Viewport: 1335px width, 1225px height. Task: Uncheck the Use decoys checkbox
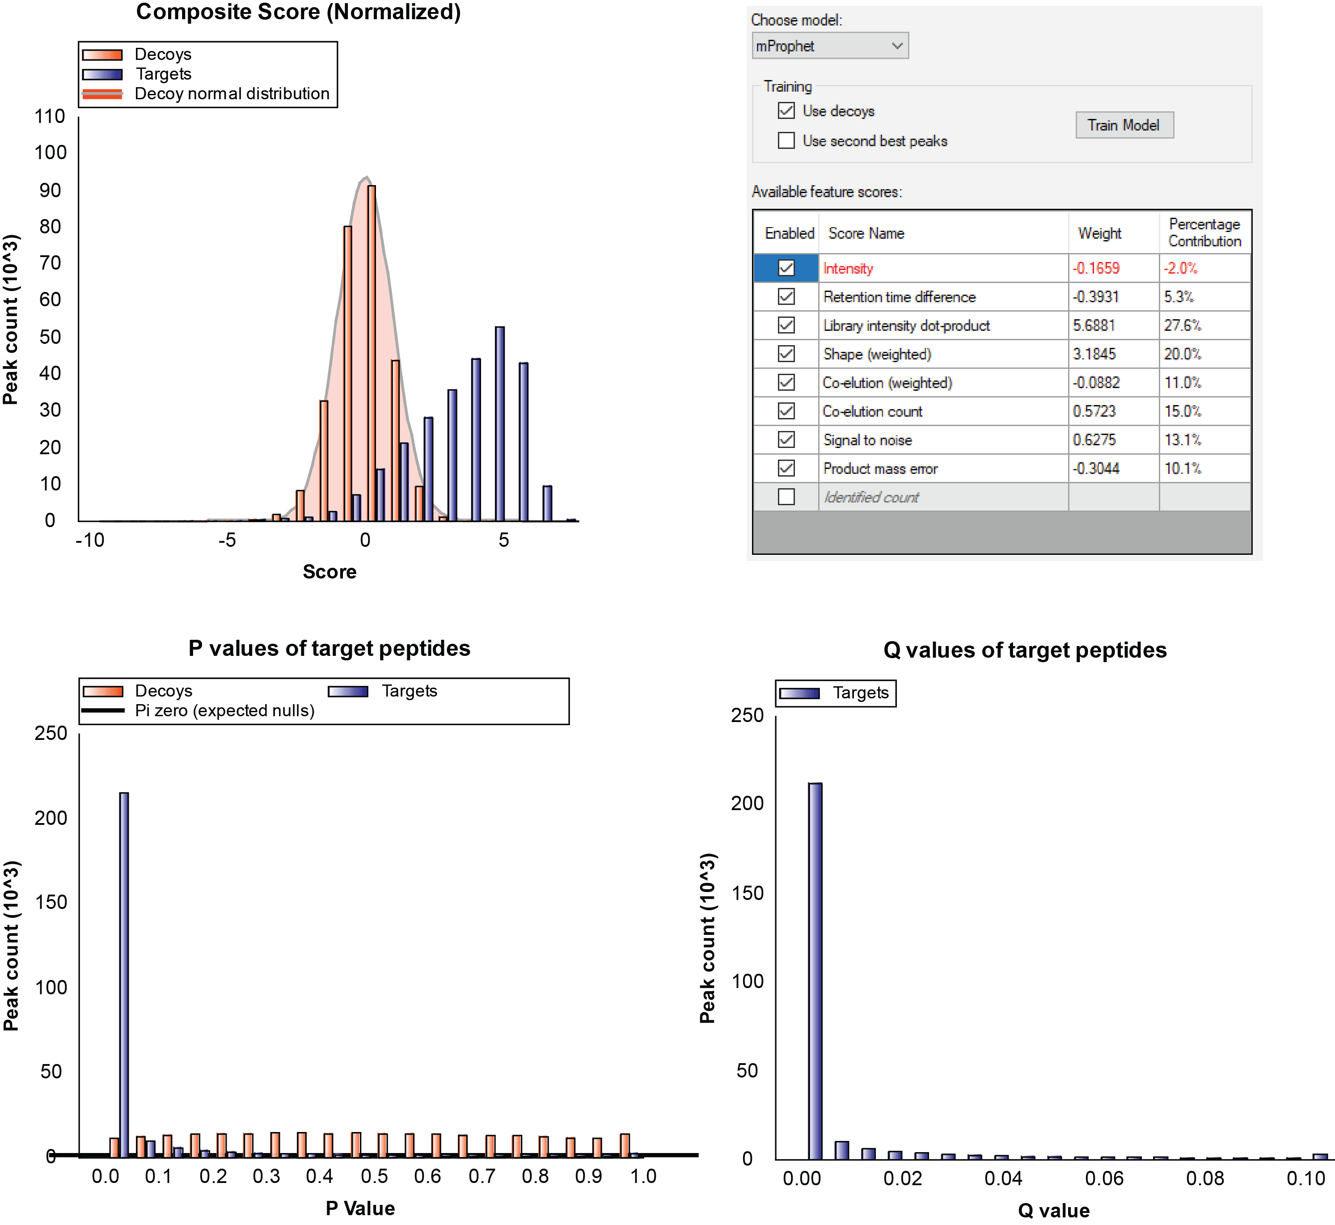[786, 111]
